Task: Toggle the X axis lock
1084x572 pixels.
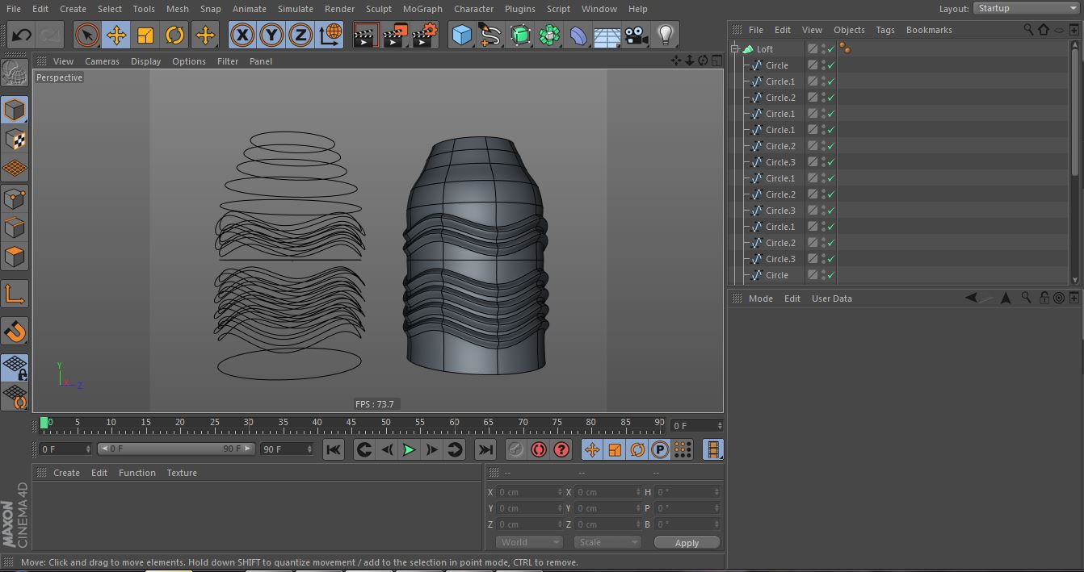Action: point(242,35)
